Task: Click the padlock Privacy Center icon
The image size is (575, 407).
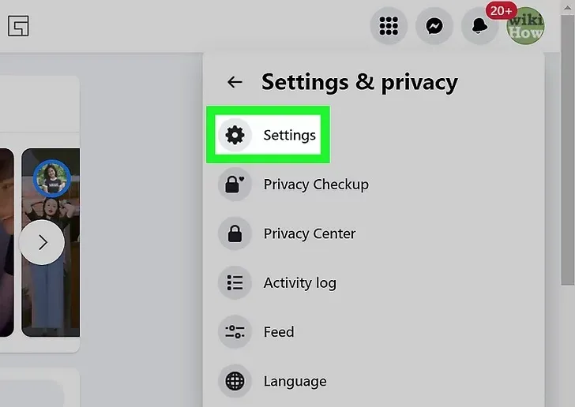Action: pos(235,233)
